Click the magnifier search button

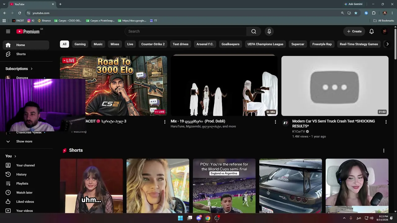coord(254,31)
